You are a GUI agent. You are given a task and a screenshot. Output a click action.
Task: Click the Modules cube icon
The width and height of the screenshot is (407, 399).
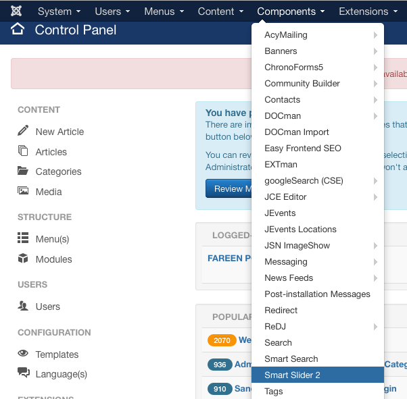[23, 258]
